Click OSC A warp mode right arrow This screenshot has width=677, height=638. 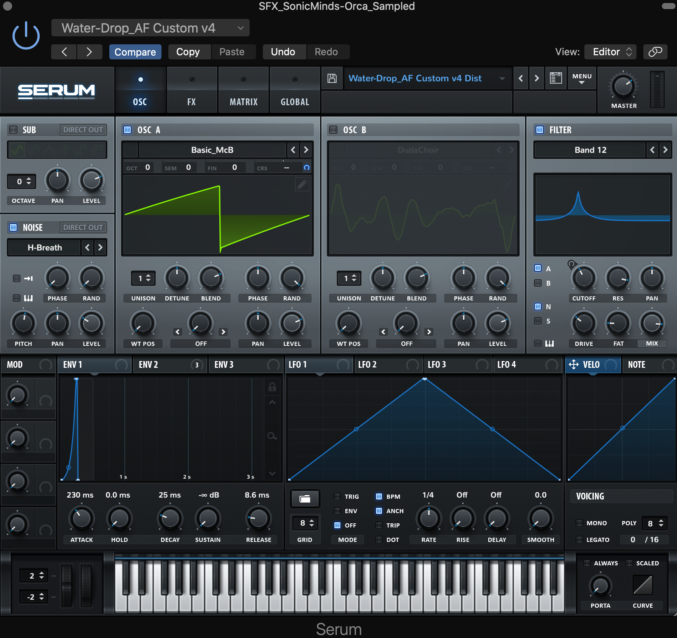[224, 332]
